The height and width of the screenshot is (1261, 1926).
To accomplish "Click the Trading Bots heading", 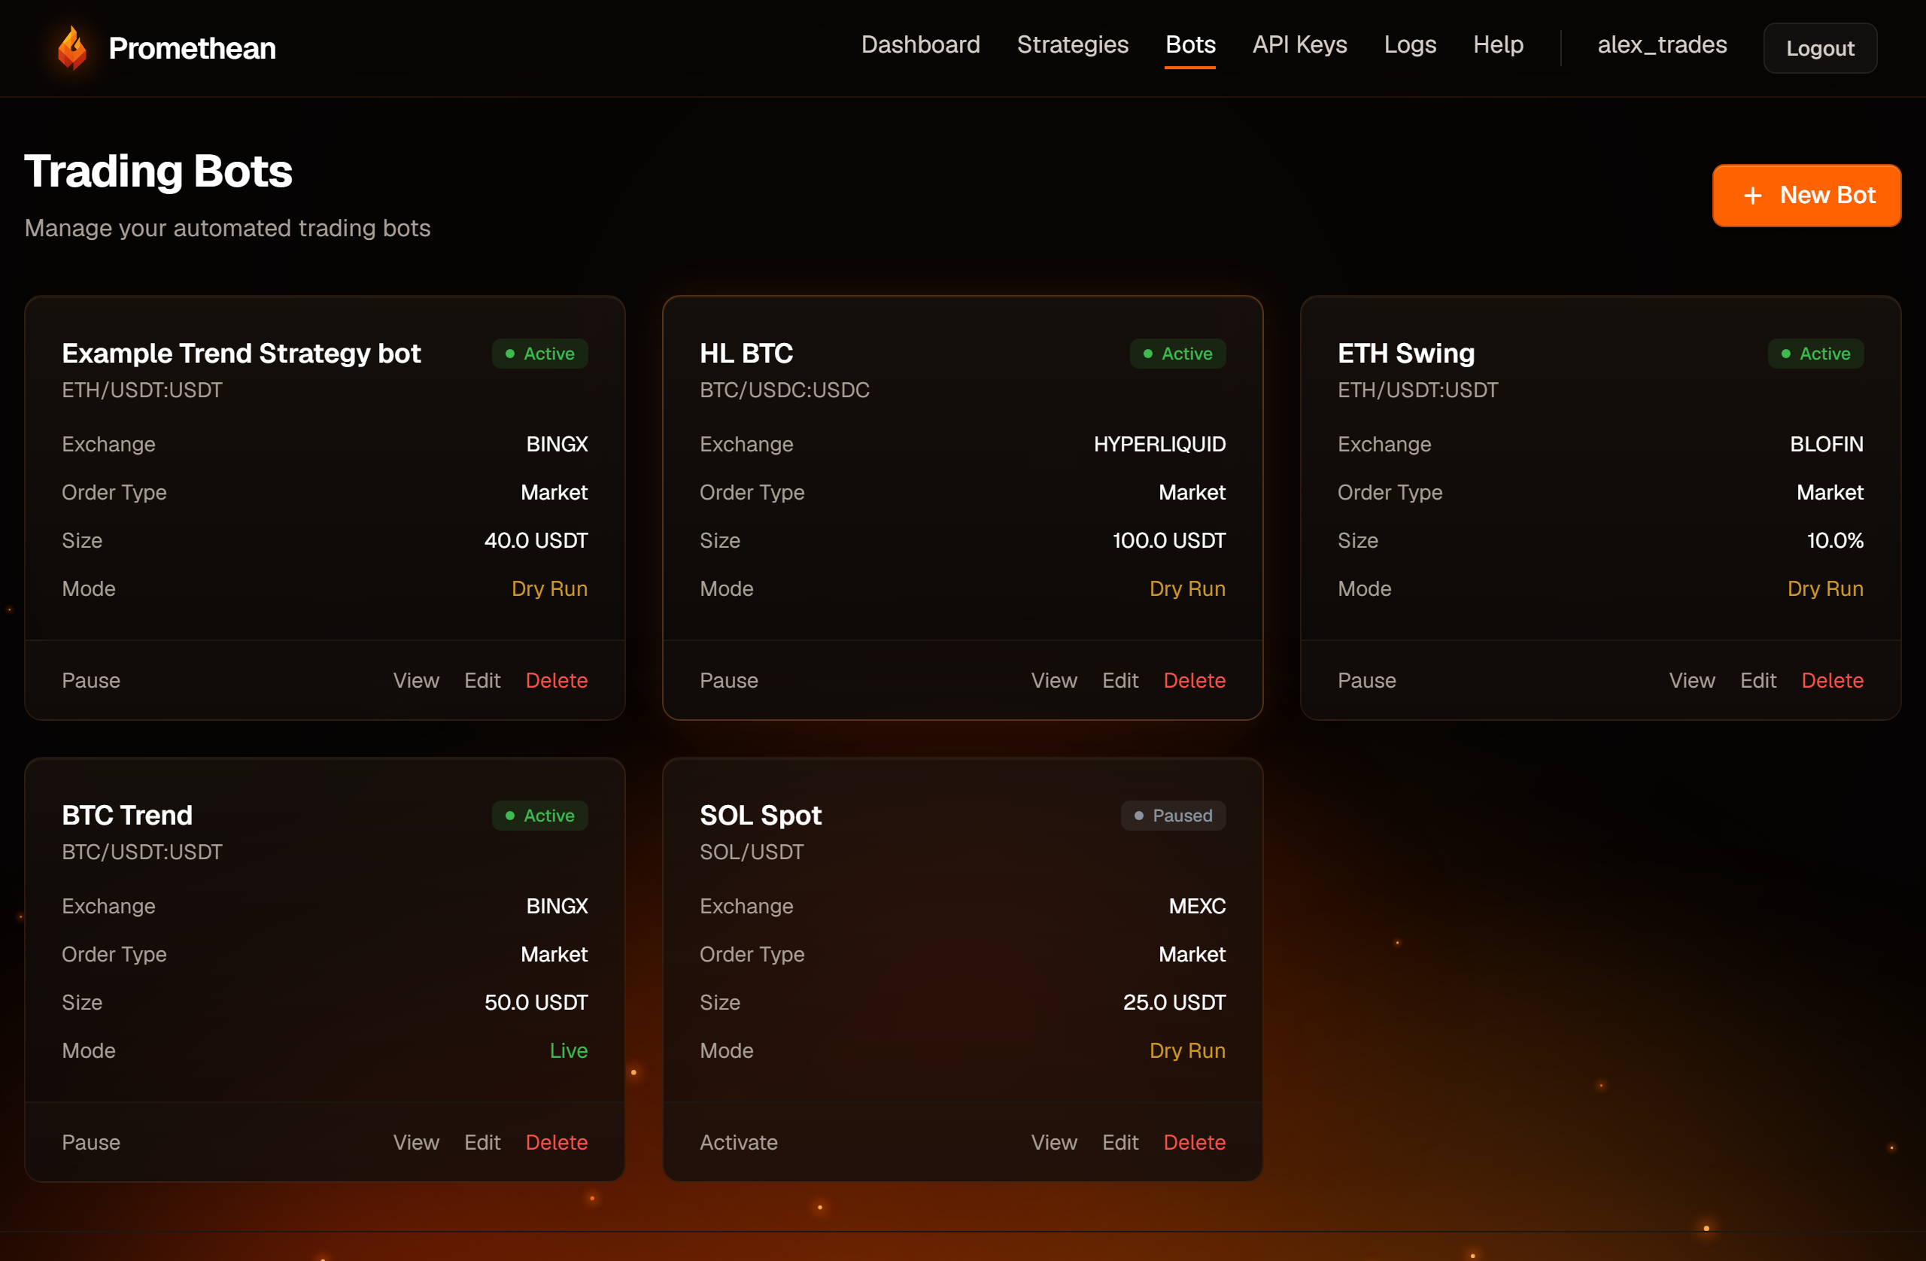I will click(159, 172).
